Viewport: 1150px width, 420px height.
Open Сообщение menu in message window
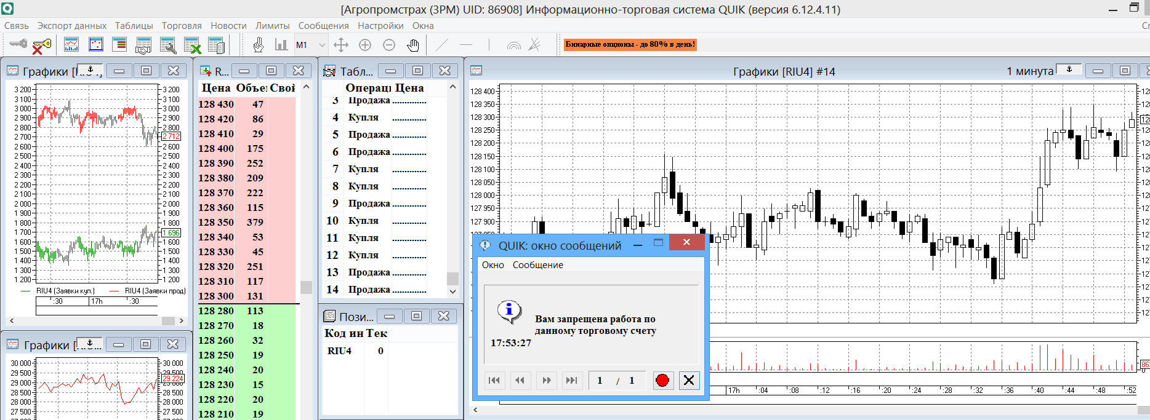(537, 265)
